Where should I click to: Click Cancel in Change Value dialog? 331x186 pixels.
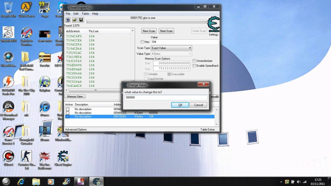[x=198, y=105]
